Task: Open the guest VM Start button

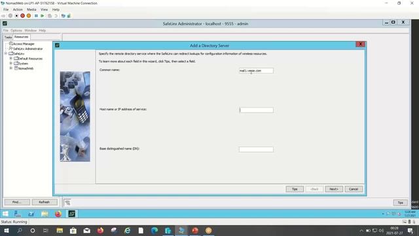Action: pos(5,214)
